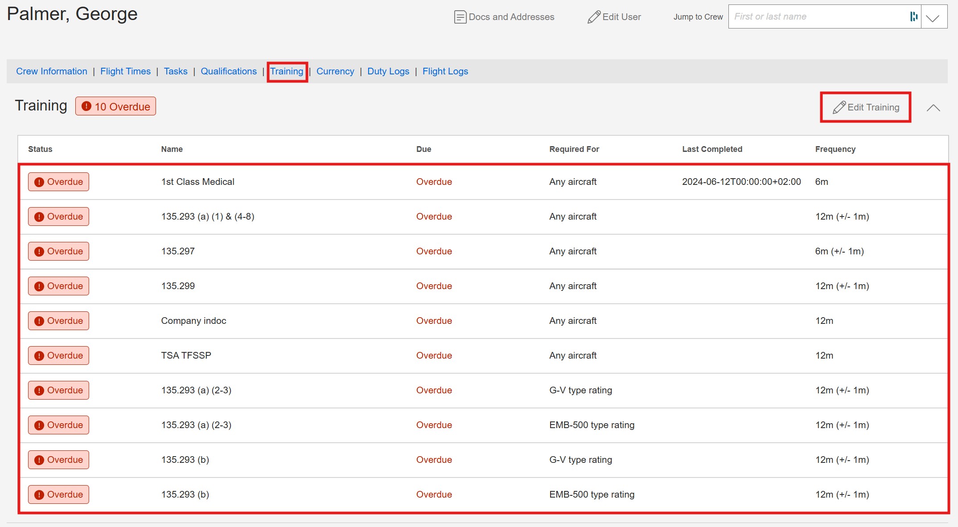Viewport: 958px width, 527px height.
Task: Click the 2024-06-12T00:00:00+02:00 last completed date
Action: click(x=741, y=182)
